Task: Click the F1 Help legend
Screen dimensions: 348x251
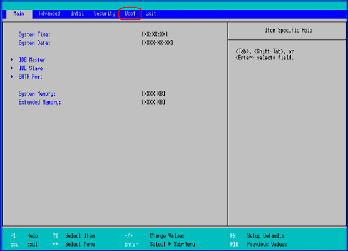Action: point(24,236)
